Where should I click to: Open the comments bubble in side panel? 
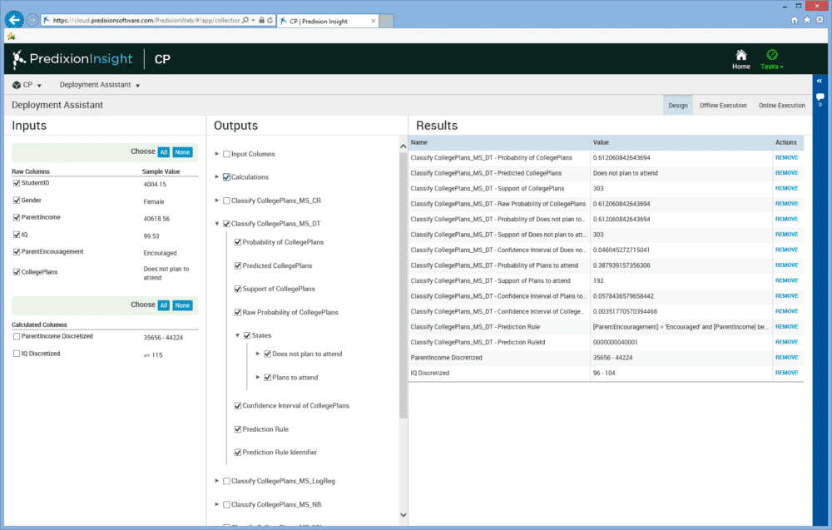pos(820,97)
